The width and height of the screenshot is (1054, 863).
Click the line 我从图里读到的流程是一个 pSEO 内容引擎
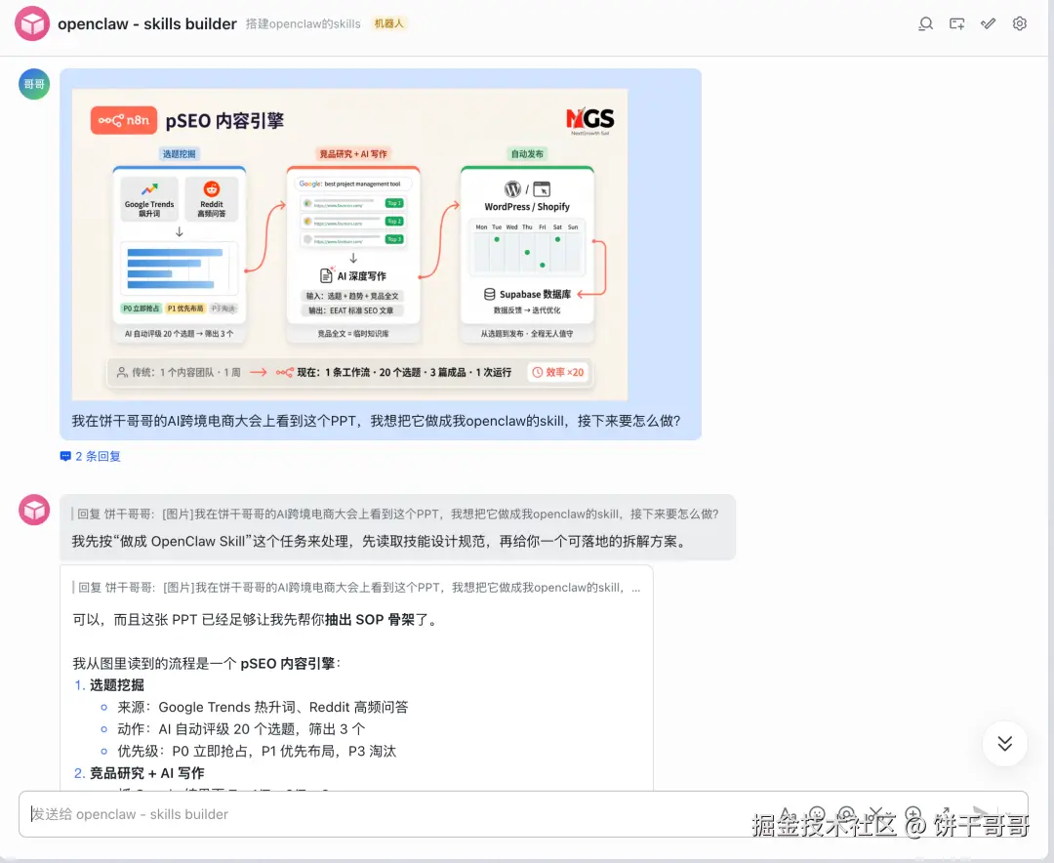207,663
